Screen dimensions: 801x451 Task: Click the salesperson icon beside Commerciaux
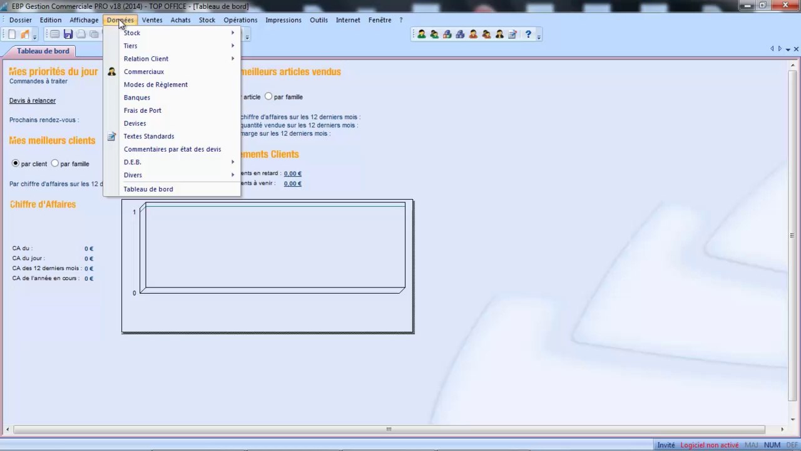click(x=111, y=72)
